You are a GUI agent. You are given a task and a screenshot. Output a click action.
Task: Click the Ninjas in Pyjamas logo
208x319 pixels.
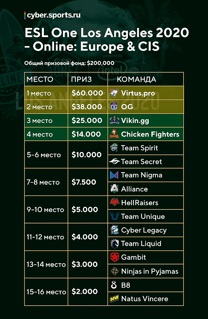click(x=115, y=271)
